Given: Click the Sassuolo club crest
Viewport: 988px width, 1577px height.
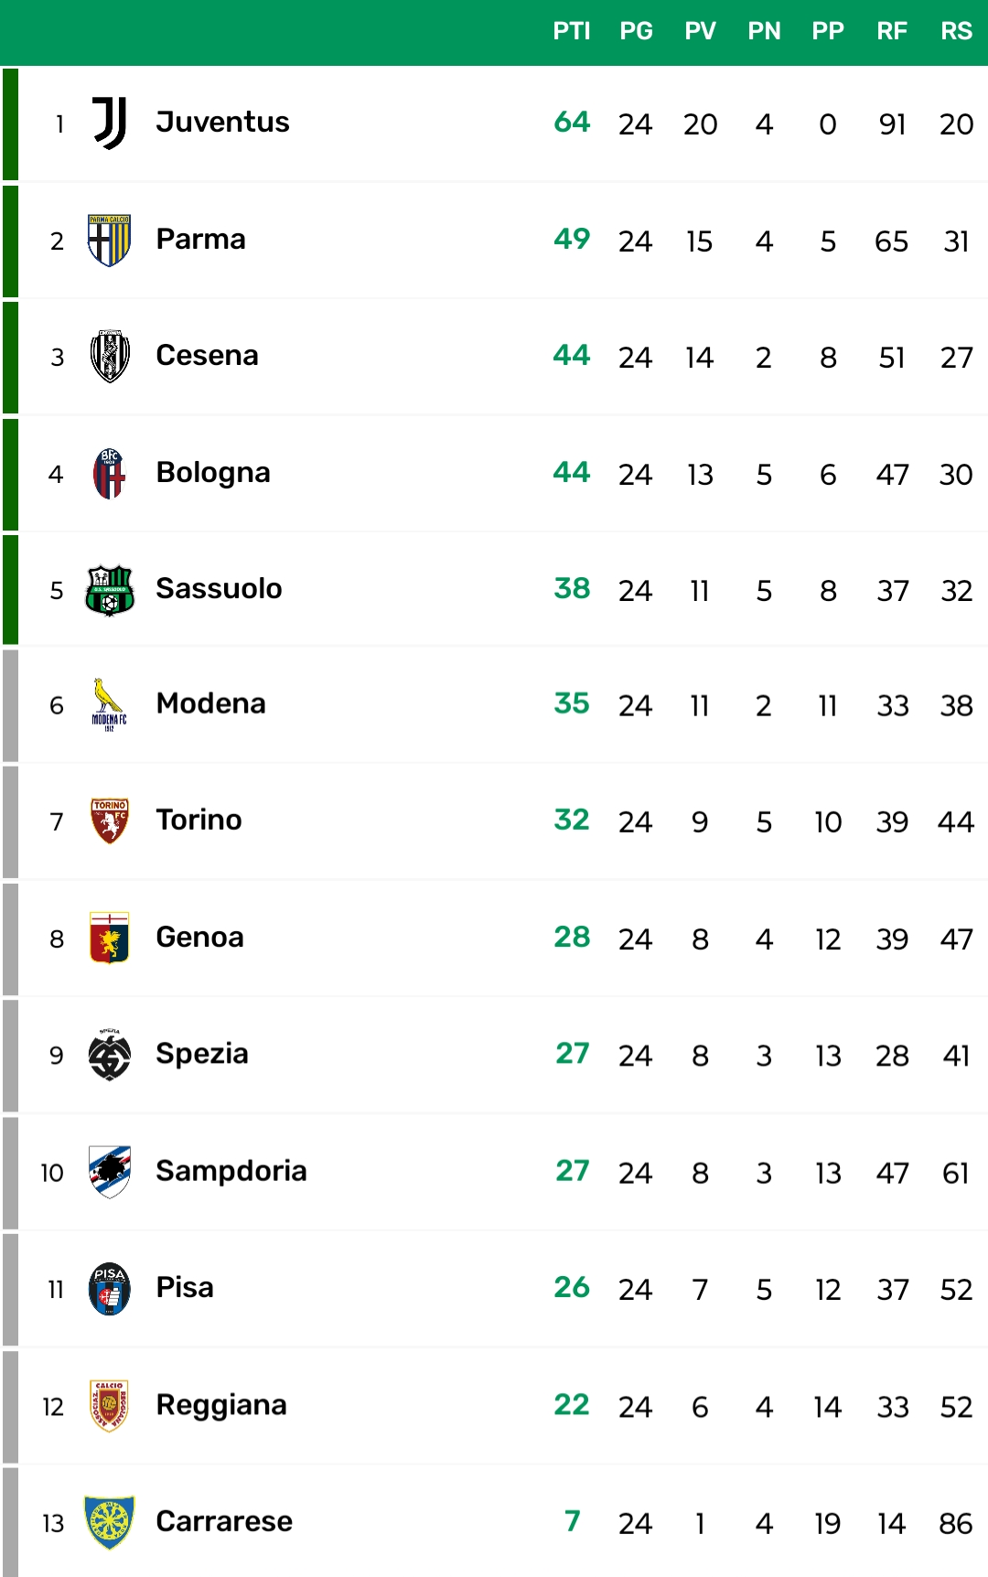Looking at the screenshot, I should (x=110, y=590).
